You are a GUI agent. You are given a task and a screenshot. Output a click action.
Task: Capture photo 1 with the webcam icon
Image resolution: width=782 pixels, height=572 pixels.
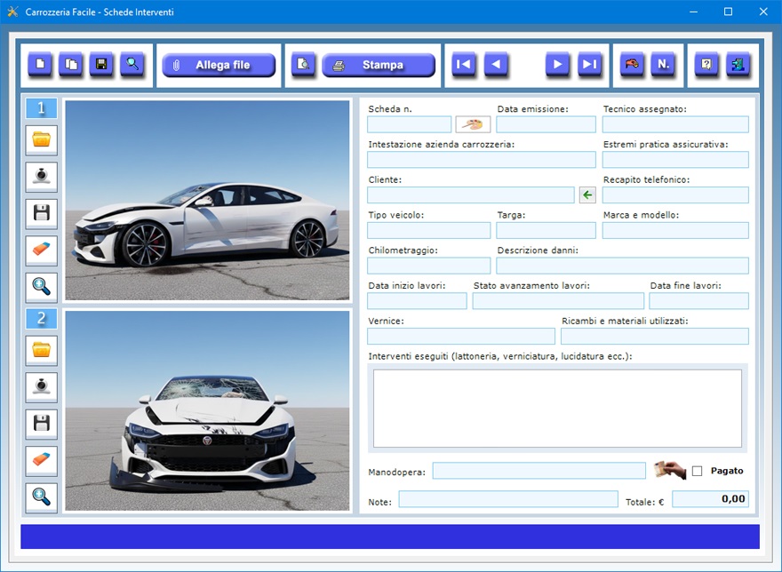42,176
